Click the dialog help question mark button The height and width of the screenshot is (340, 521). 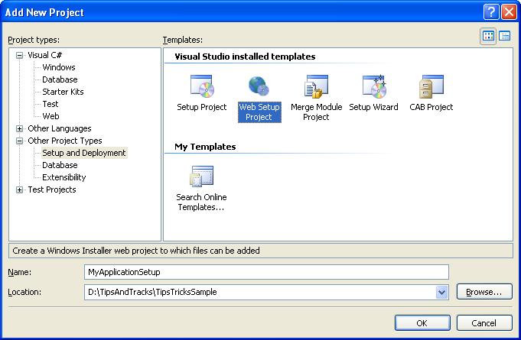(491, 12)
